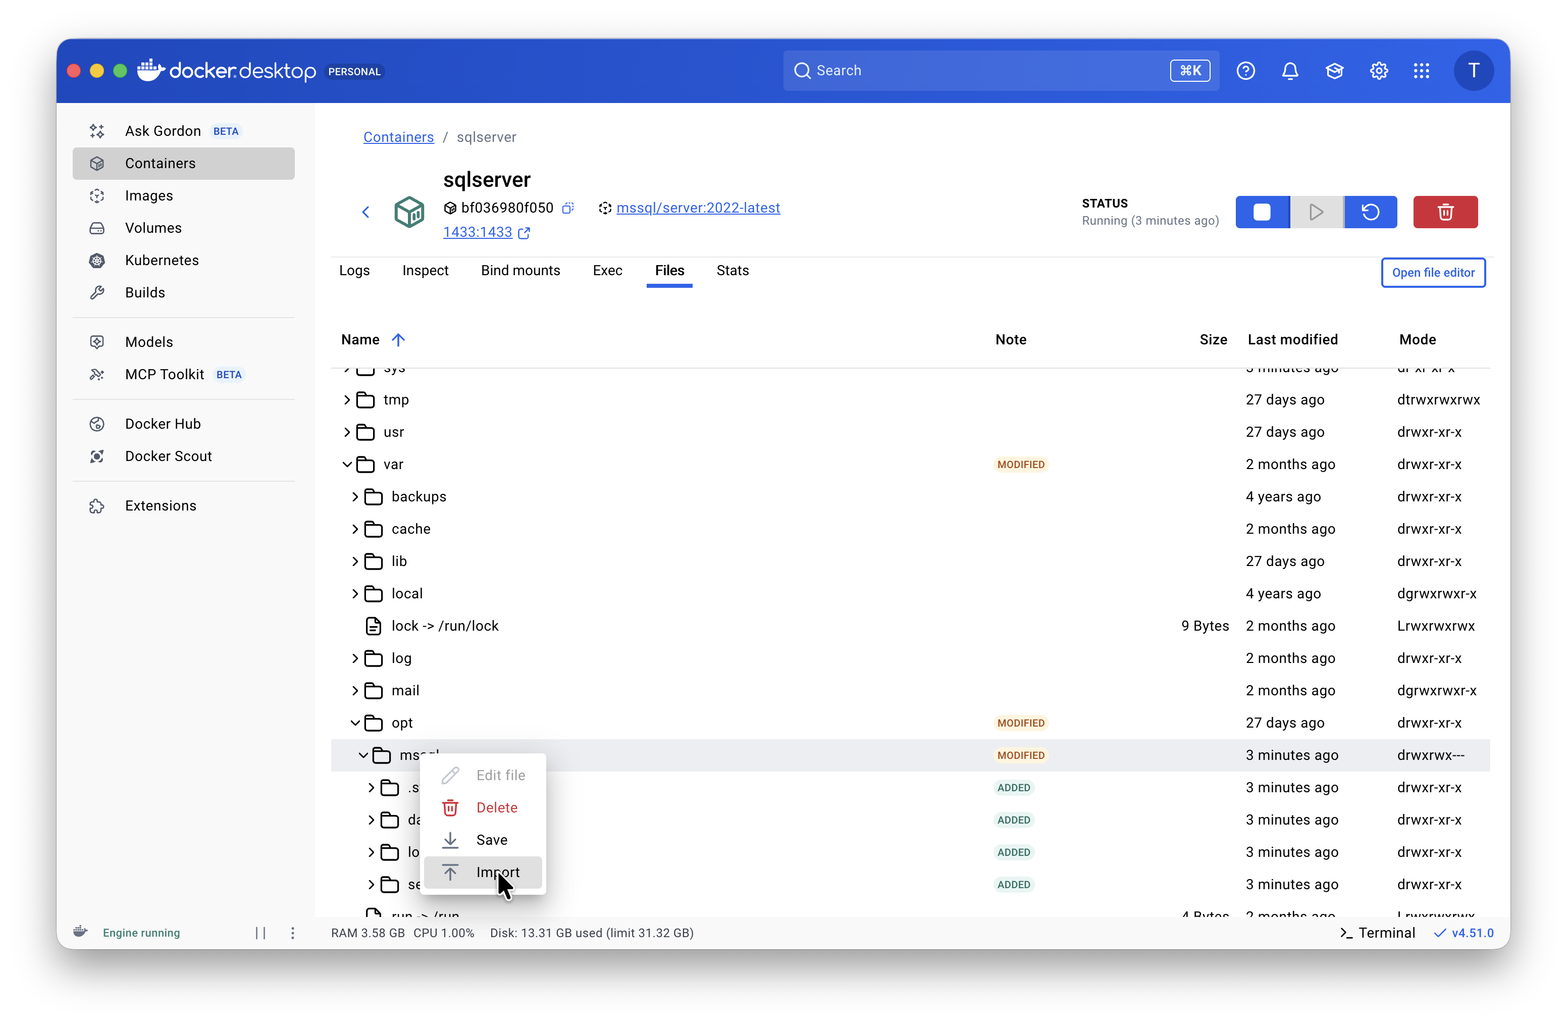Go to Volumes in sidebar

click(183, 228)
